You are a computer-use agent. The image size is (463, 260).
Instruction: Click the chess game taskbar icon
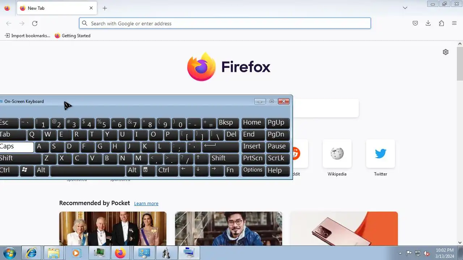pyautogui.click(x=166, y=253)
